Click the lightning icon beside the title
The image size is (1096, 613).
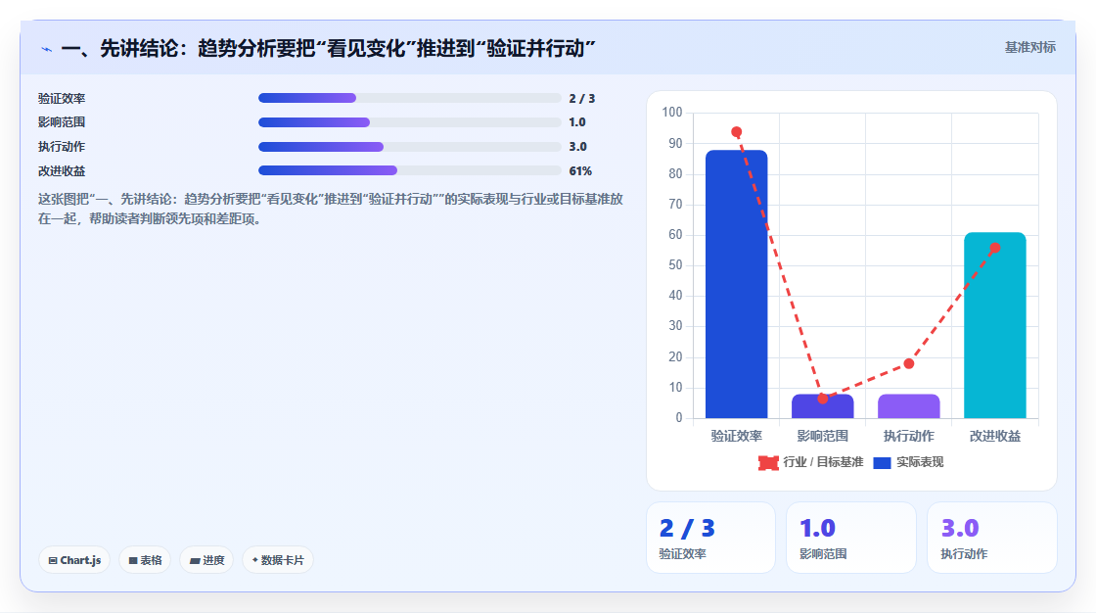coord(47,49)
